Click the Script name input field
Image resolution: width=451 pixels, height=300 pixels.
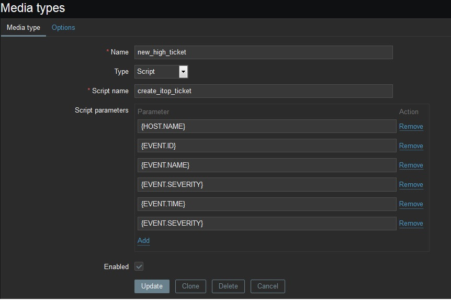click(x=263, y=91)
